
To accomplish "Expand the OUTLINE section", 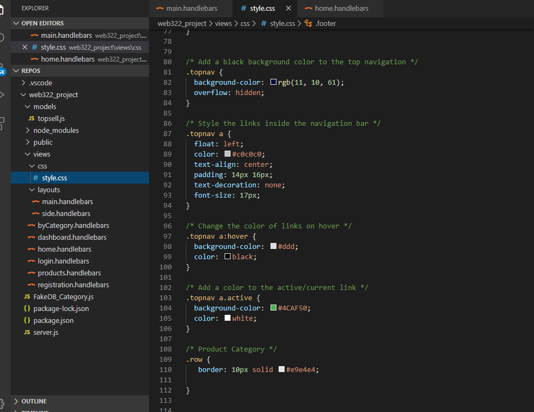I will click(x=16, y=401).
